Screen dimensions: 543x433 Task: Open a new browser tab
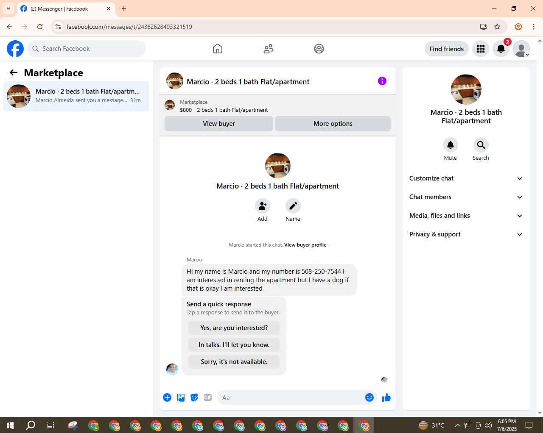coord(124,8)
